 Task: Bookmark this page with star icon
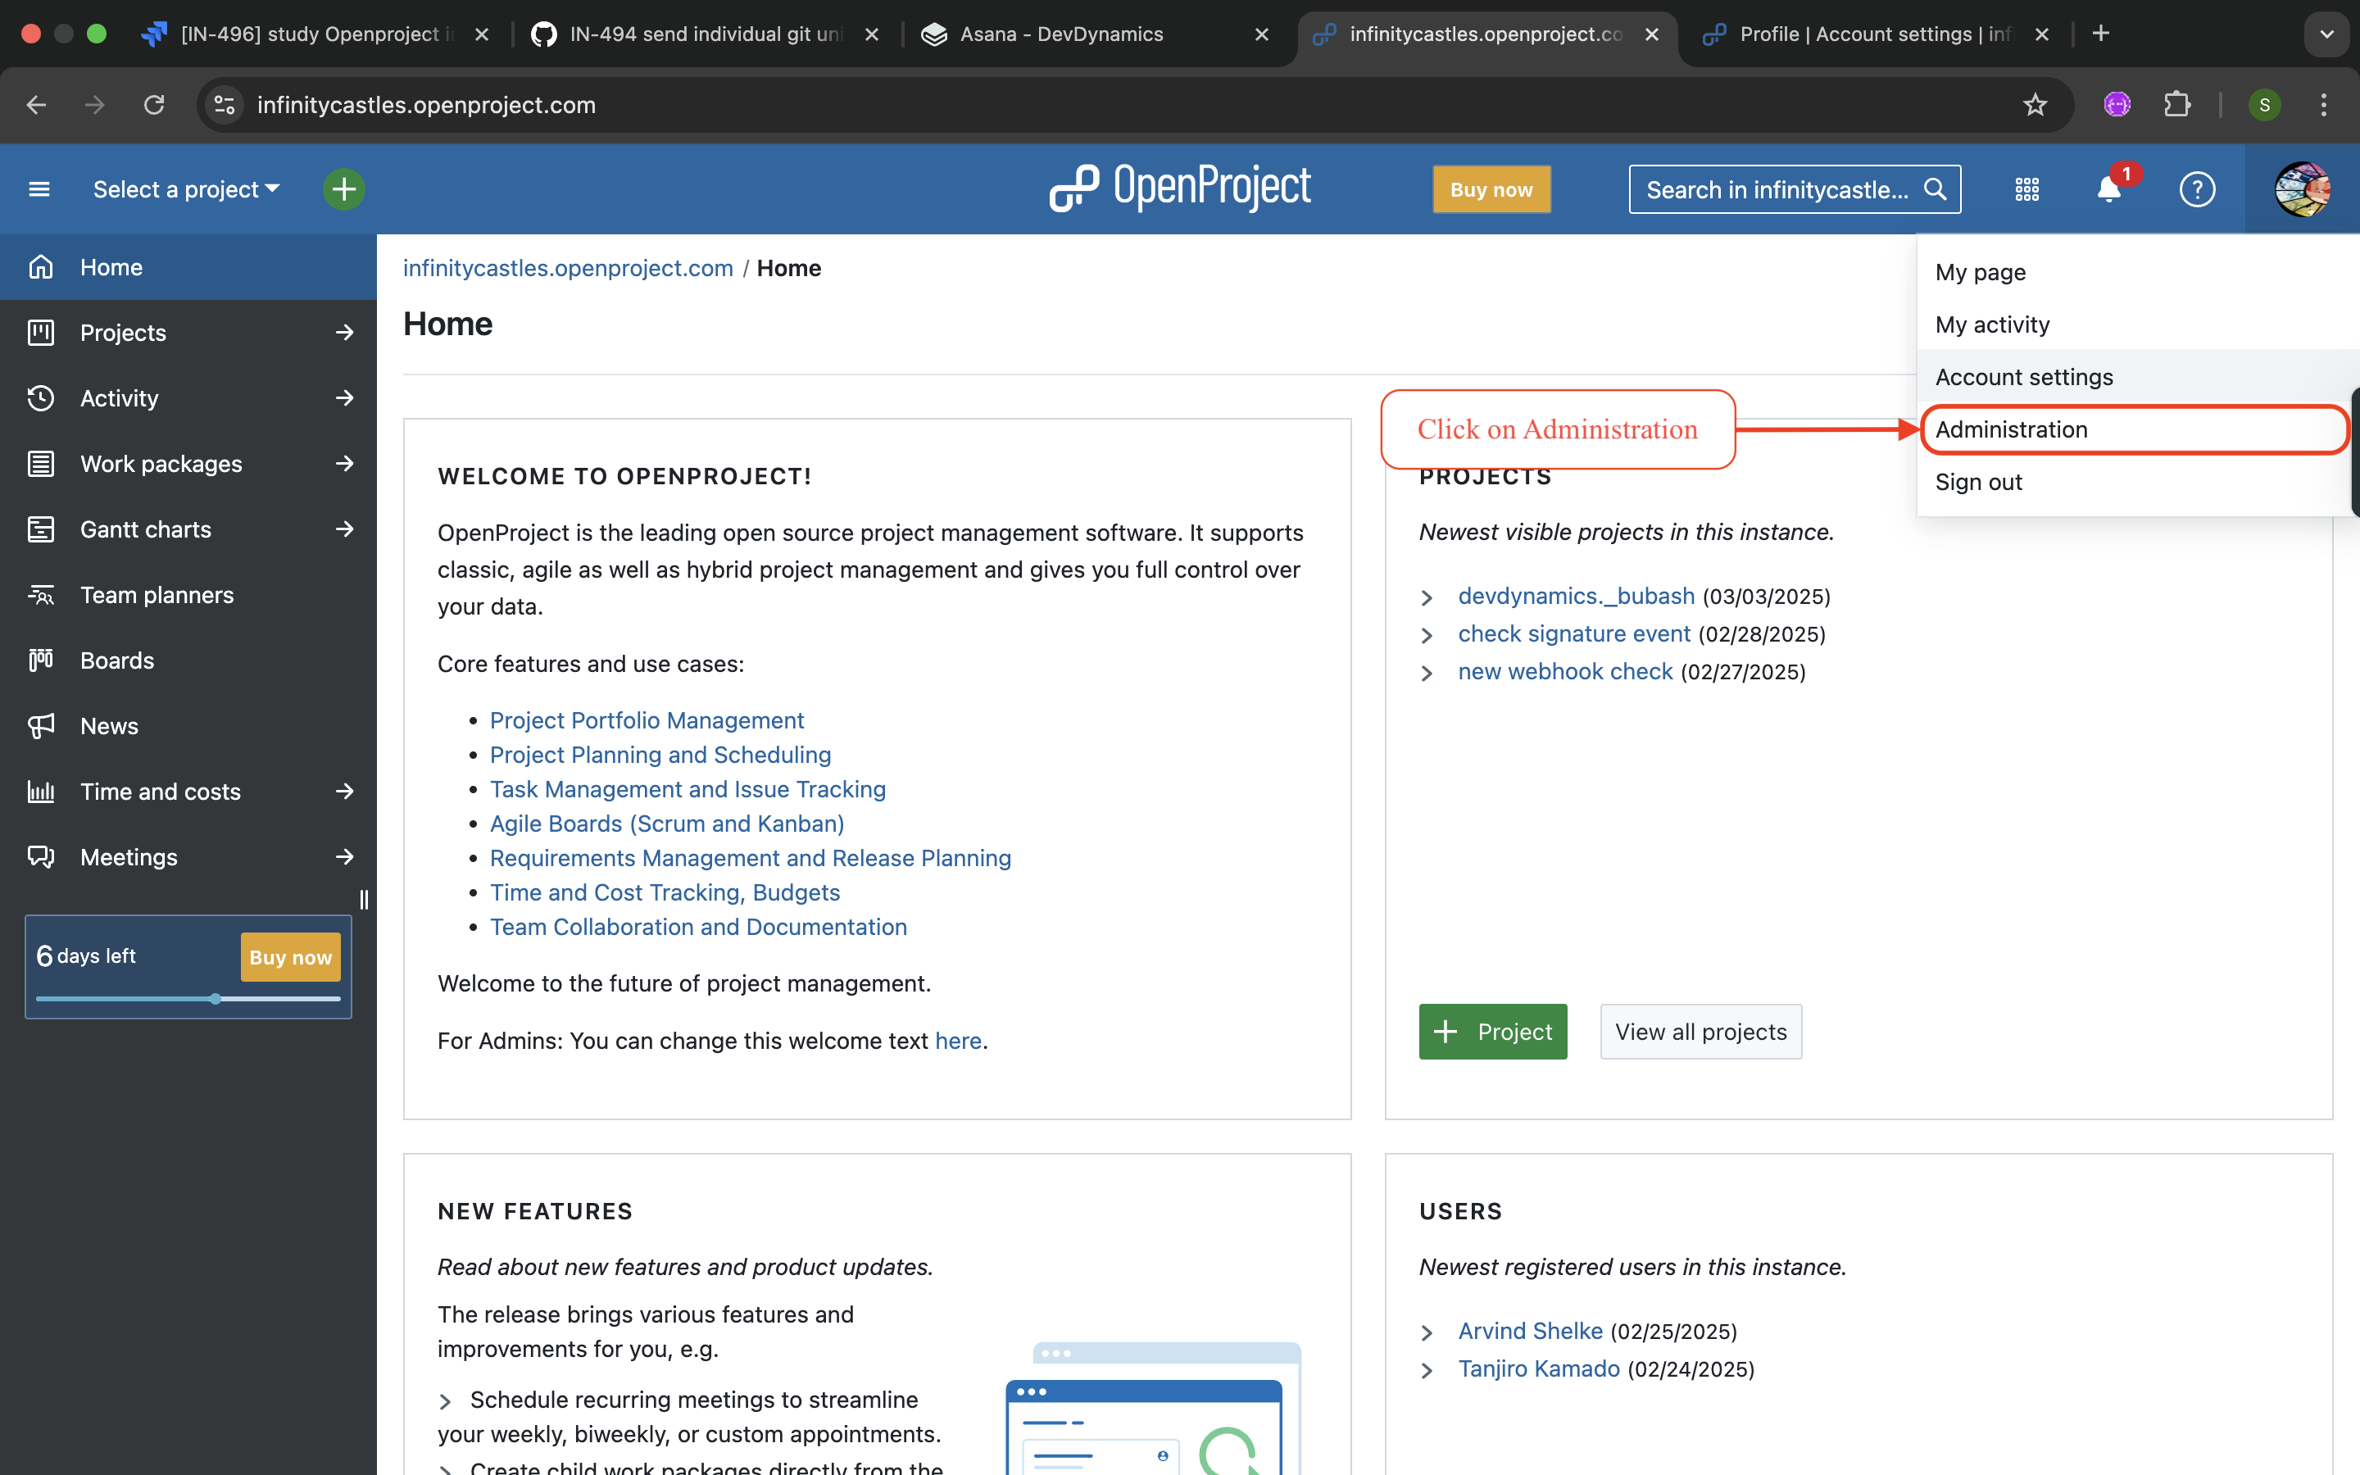(2035, 106)
